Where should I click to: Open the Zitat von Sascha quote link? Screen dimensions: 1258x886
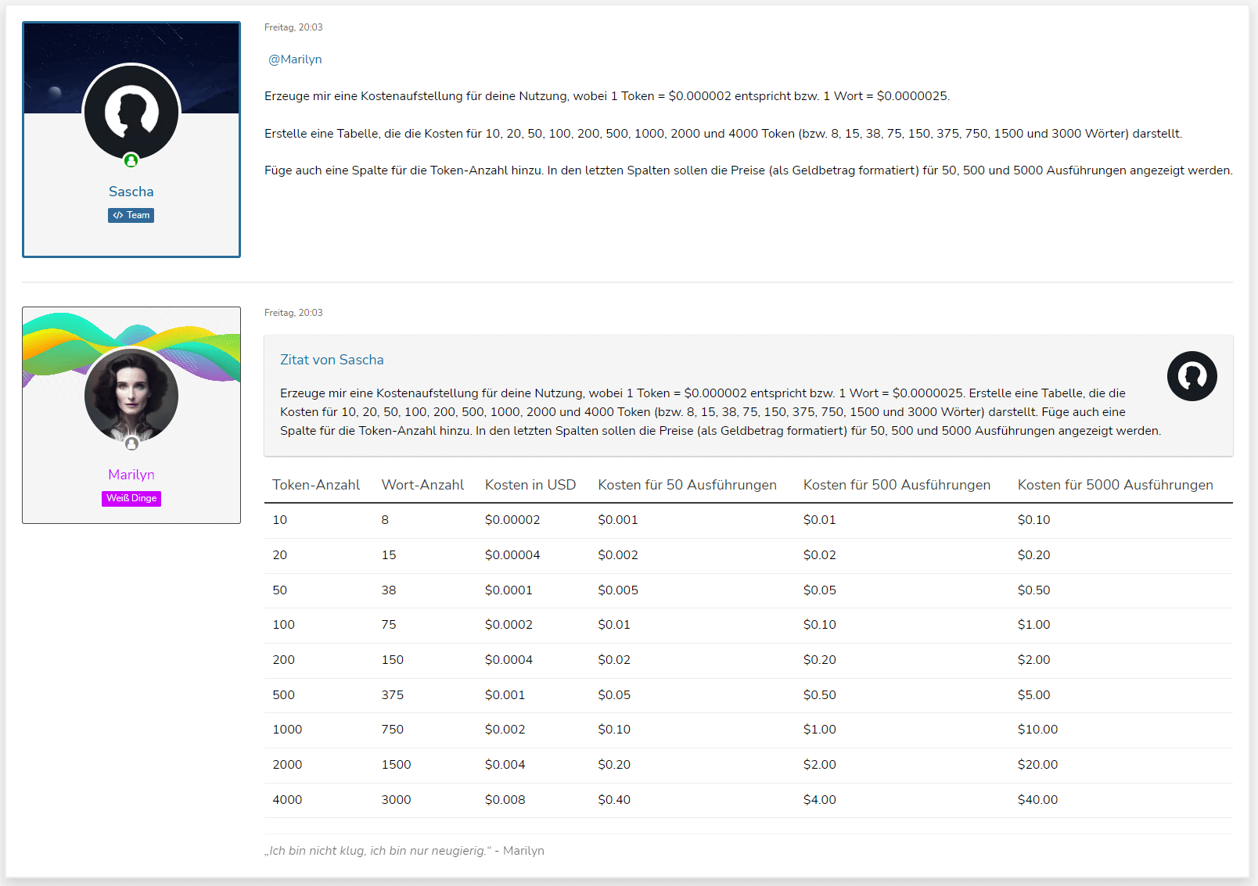(332, 360)
